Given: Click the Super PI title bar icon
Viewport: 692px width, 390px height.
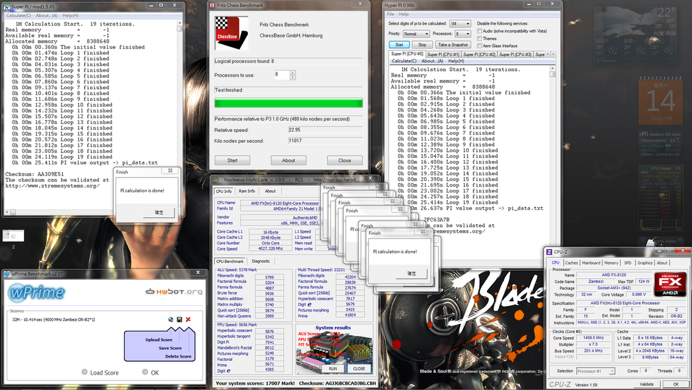Looking at the screenshot, I should click(x=7, y=8).
